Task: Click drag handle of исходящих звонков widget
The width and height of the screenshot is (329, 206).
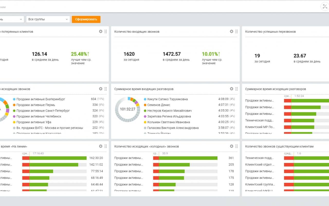Action: pos(106,89)
